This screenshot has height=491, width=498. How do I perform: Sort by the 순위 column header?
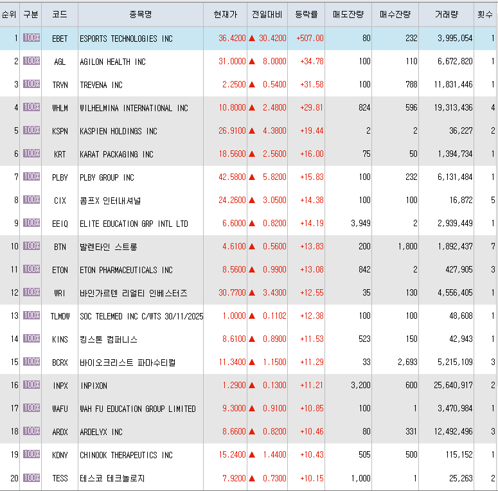click(9, 14)
